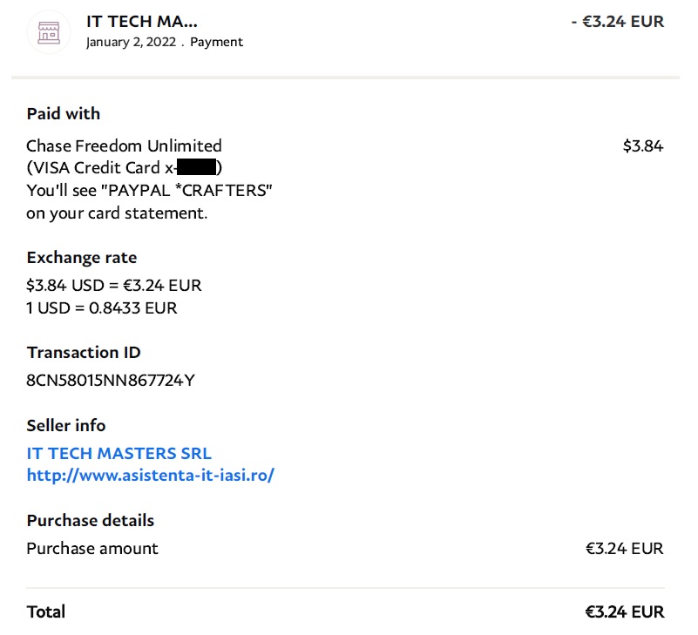Image resolution: width=698 pixels, height=635 pixels.
Task: Click the Chase Freedom Unlimited card name
Action: (x=124, y=145)
